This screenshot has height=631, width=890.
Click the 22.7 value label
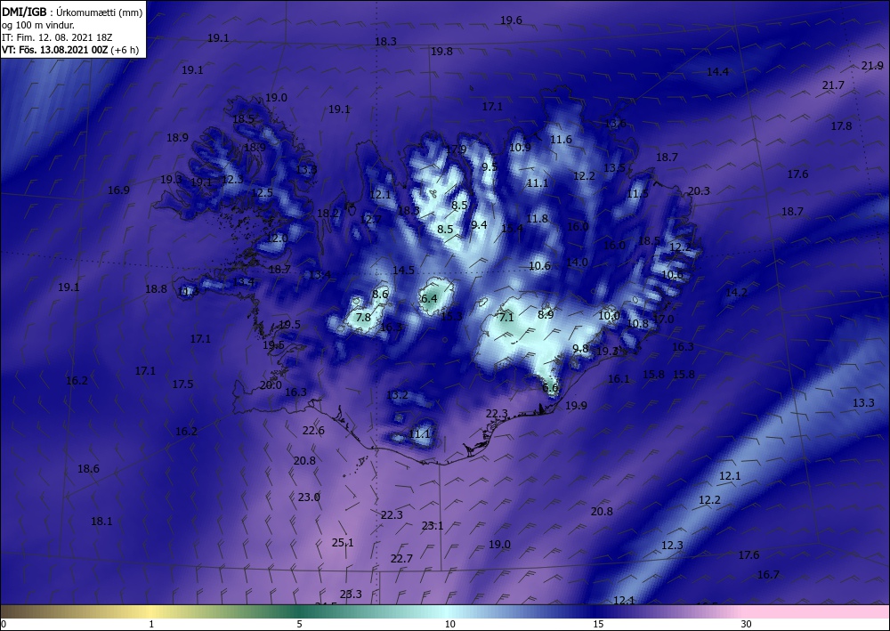402,559
